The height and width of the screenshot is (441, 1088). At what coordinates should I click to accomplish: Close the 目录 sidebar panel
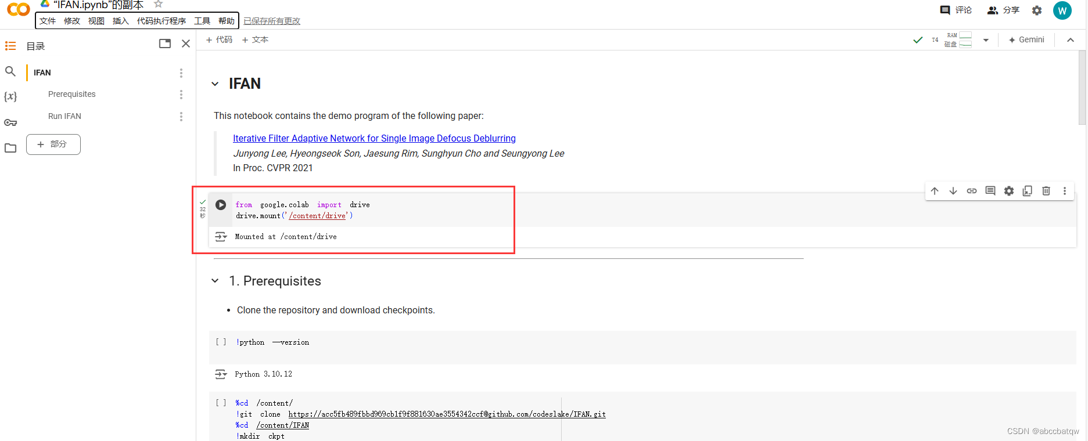click(186, 44)
